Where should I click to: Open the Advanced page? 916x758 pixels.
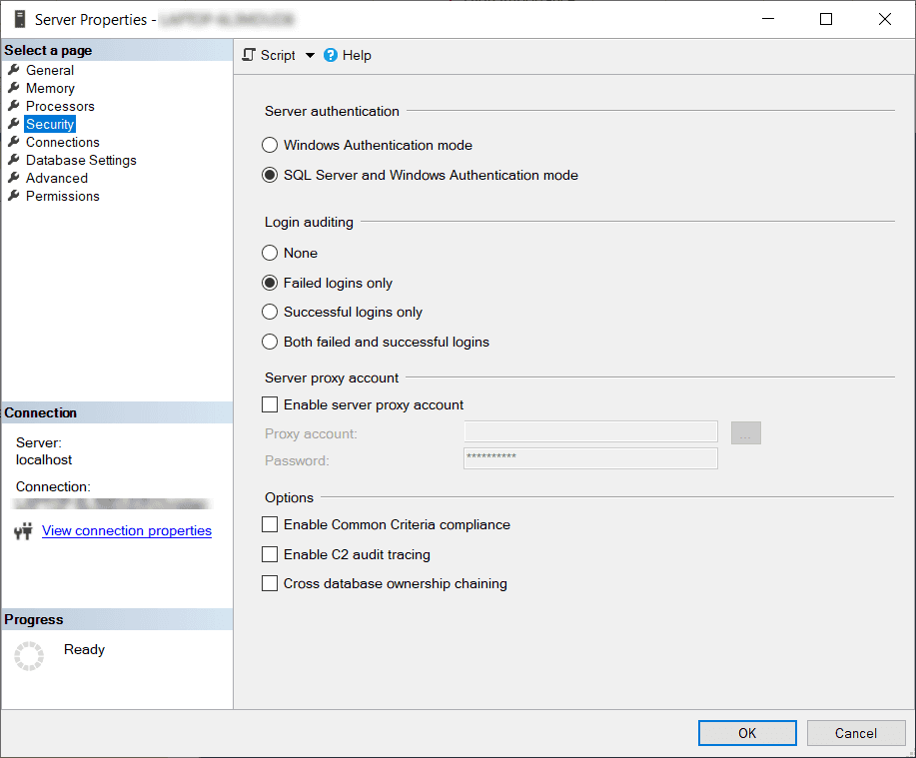tap(56, 178)
